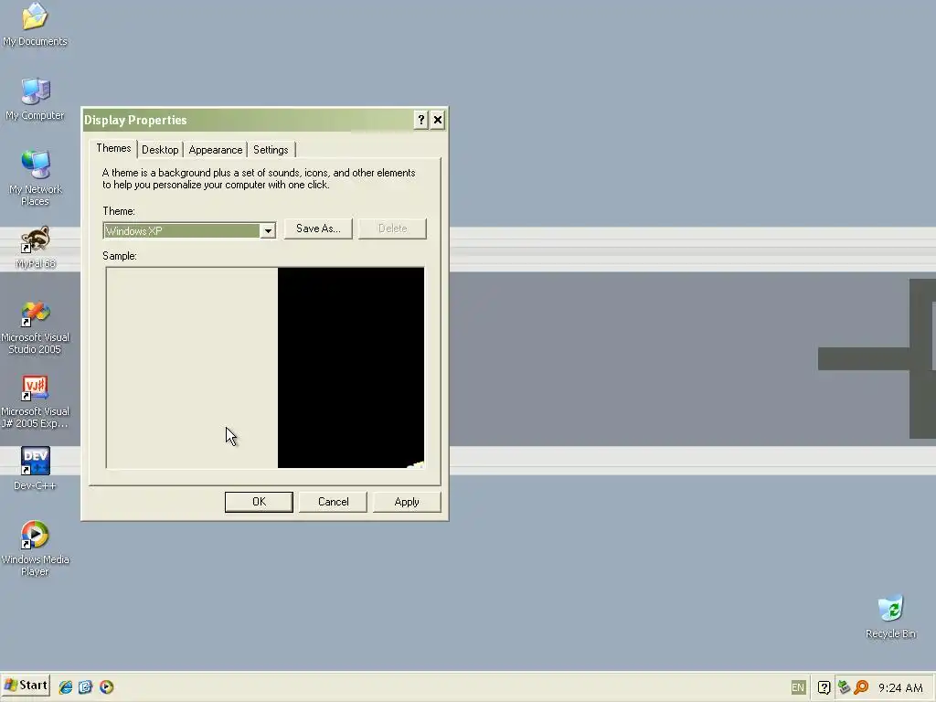Screen dimensions: 936x702
Task: Switch to the Themes tab
Action: tap(113, 148)
